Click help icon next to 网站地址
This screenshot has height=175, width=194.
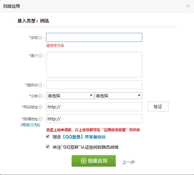40,107
